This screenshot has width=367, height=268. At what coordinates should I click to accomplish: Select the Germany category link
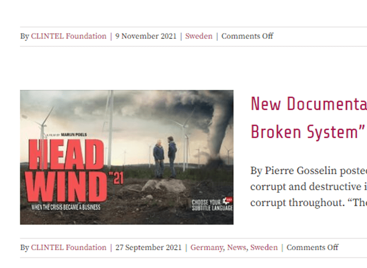[207, 248]
